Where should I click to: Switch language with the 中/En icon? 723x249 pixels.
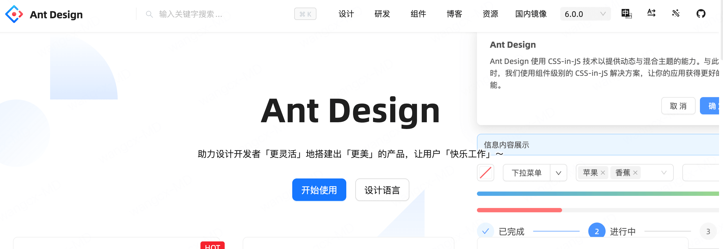click(626, 13)
